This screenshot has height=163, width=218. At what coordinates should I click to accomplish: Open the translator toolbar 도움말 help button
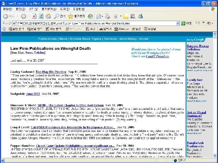[150, 29]
